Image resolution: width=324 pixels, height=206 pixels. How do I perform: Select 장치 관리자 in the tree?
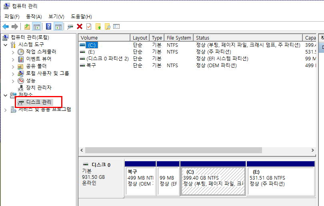point(39,88)
